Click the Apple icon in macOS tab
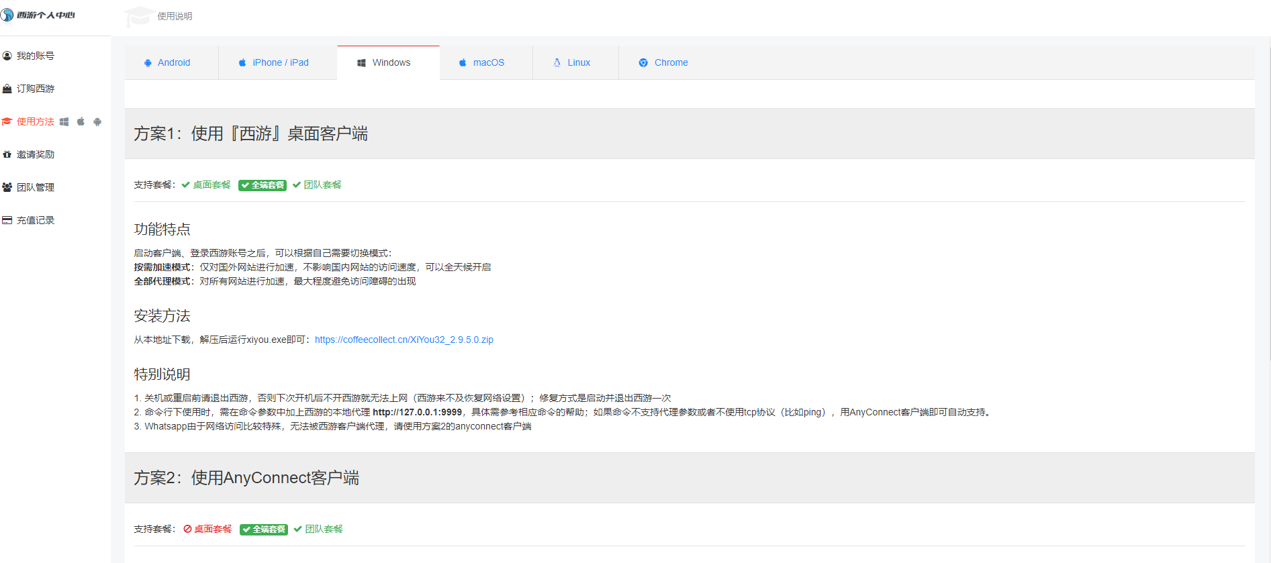Viewport: 1271px width, 563px height. click(463, 62)
